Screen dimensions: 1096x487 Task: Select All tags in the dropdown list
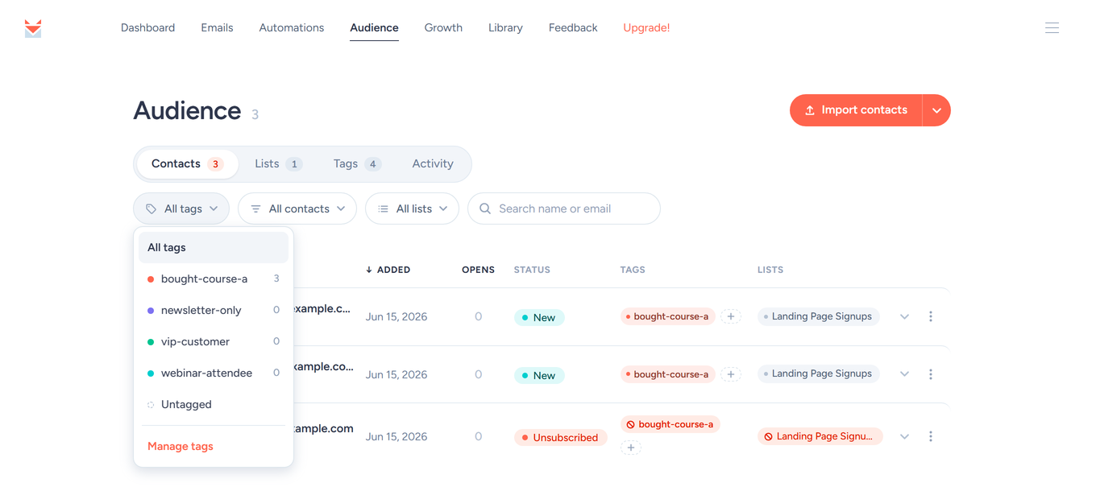214,248
